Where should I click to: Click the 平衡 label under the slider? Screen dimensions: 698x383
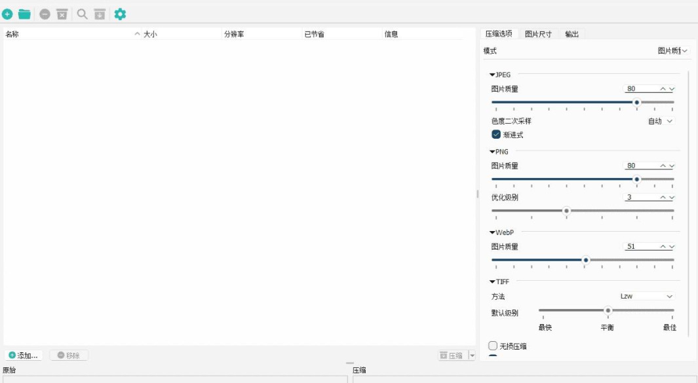(607, 327)
